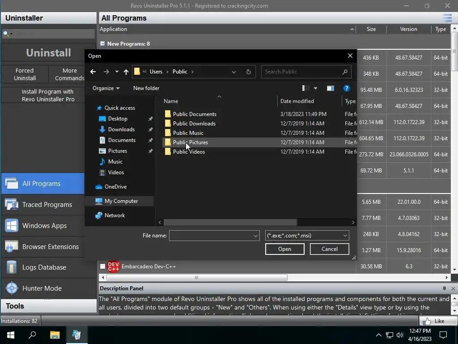Sort program list by Version column
Image resolution: width=458 pixels, height=344 pixels.
pos(409,29)
